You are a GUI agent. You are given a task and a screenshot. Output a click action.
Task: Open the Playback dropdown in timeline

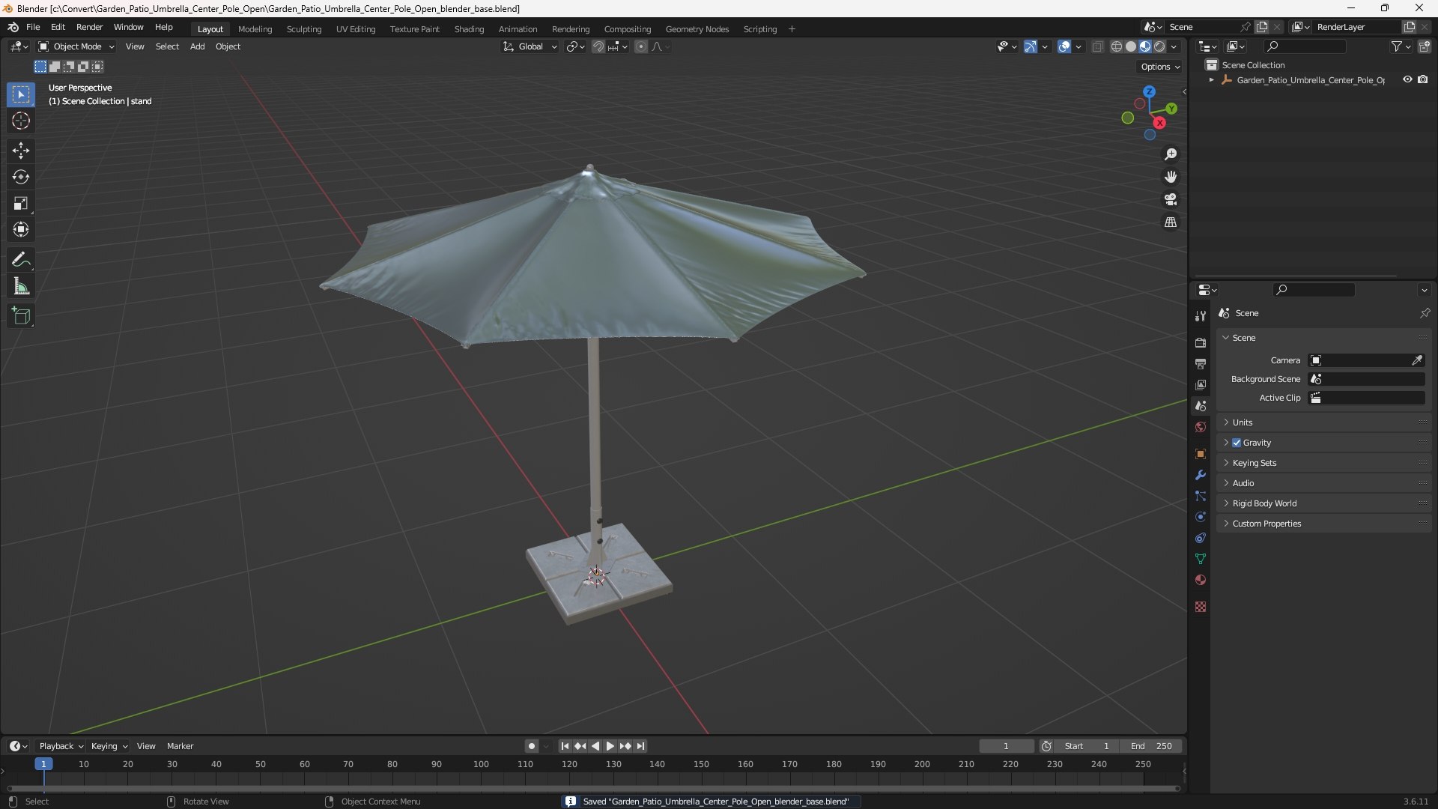[61, 746]
